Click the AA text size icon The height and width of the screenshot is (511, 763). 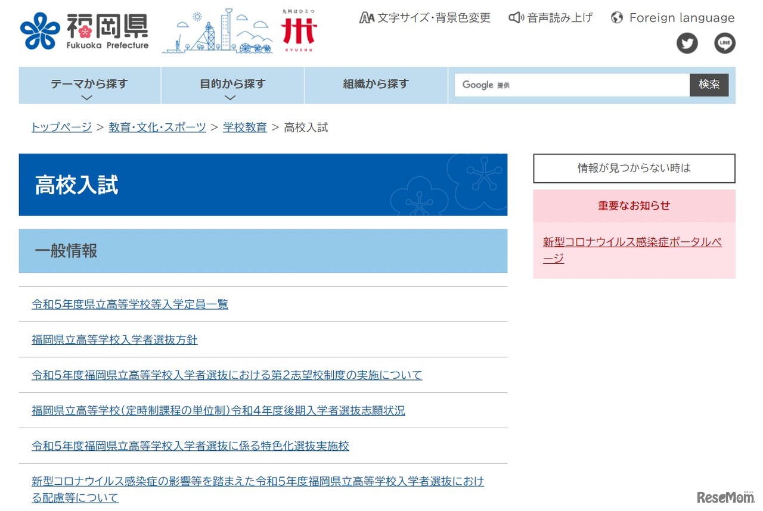pyautogui.click(x=367, y=18)
